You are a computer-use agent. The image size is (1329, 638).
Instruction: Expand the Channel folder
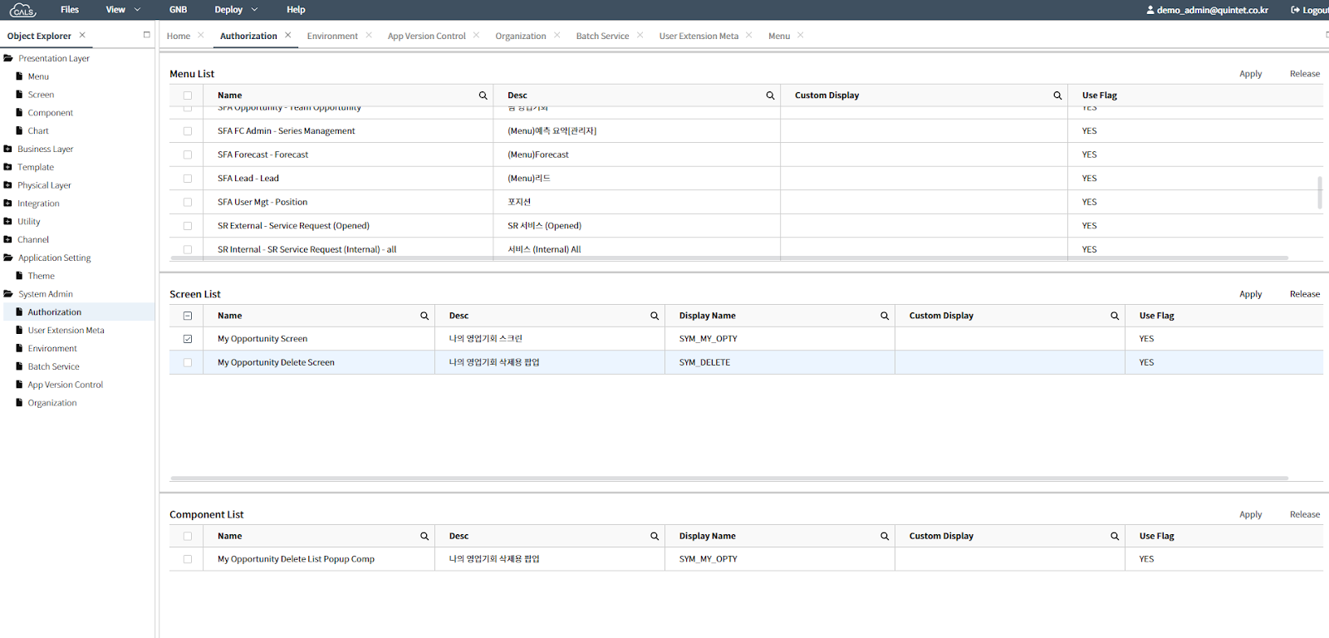pos(7,239)
